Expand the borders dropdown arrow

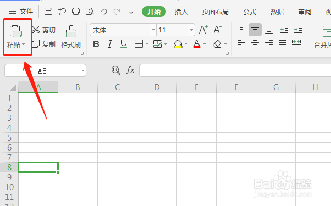147,44
